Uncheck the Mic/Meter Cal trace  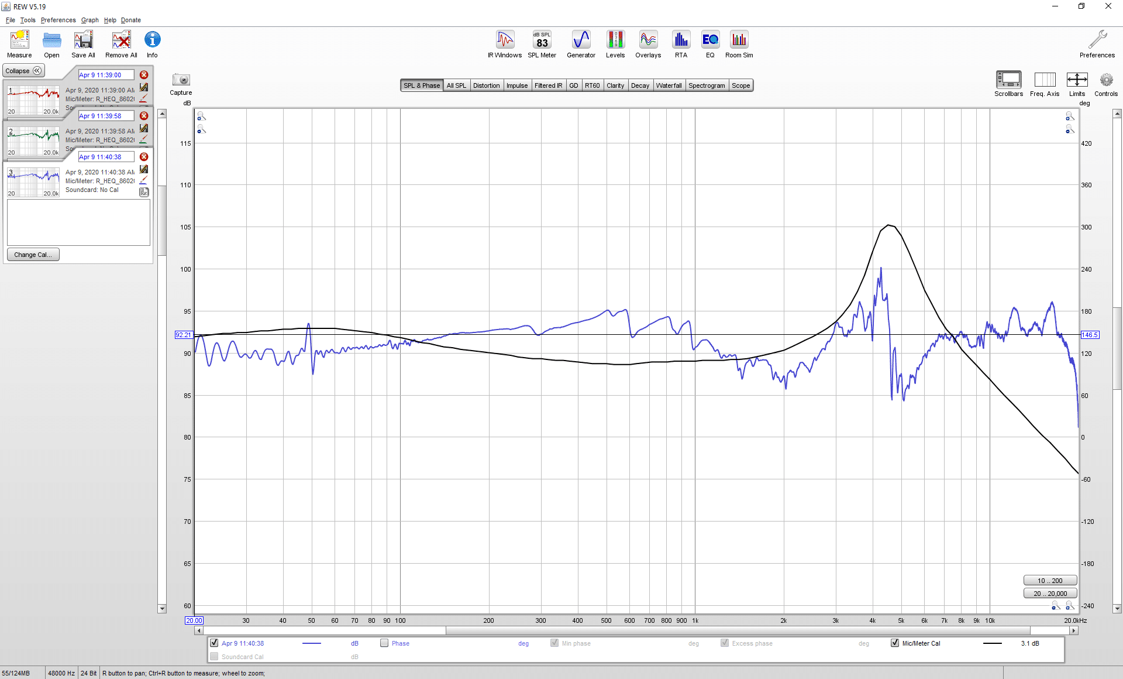(894, 643)
